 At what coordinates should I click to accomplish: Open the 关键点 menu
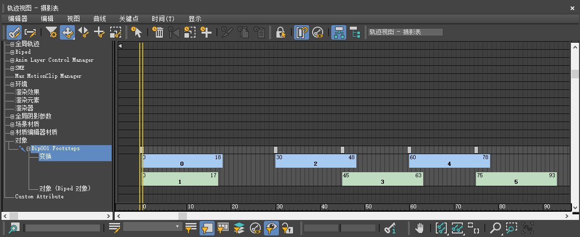(129, 19)
